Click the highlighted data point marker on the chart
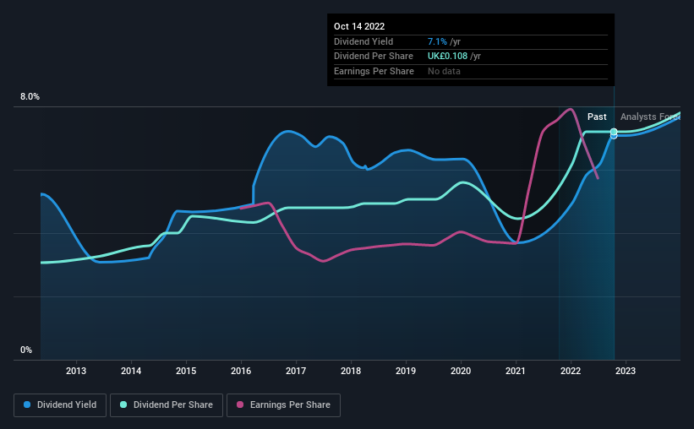This screenshot has width=694, height=429. tap(614, 133)
